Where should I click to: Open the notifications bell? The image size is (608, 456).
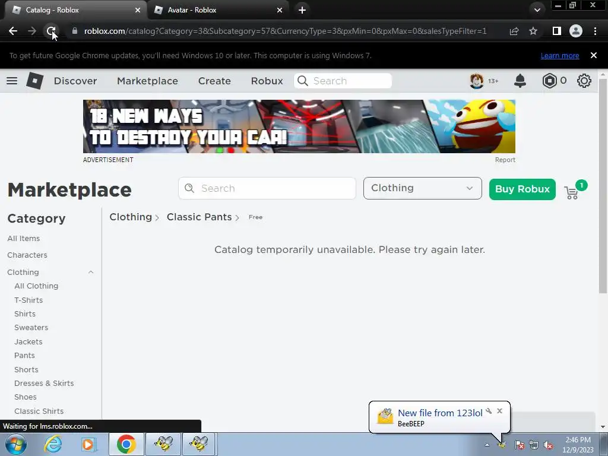[x=520, y=81]
